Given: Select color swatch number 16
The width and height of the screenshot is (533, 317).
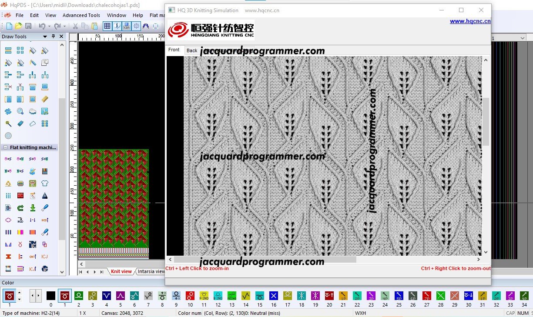Looking at the screenshot, I should click(x=273, y=296).
